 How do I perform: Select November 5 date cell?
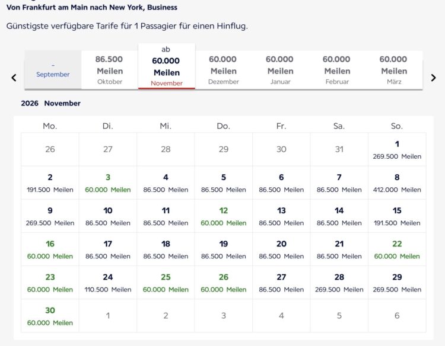[224, 183]
